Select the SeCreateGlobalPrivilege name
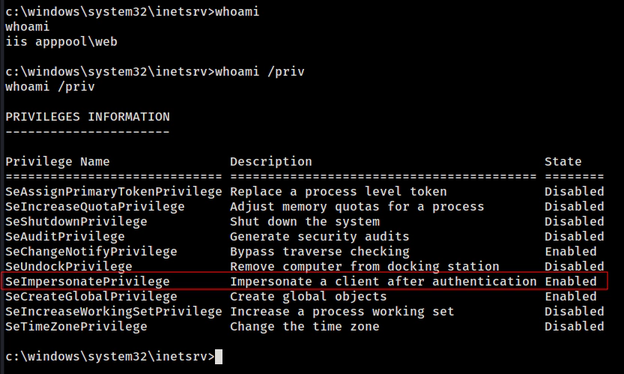624x374 pixels. [91, 296]
